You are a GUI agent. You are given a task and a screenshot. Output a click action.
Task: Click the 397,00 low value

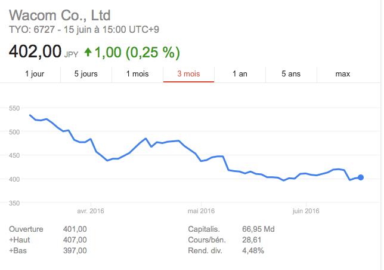pyautogui.click(x=75, y=251)
